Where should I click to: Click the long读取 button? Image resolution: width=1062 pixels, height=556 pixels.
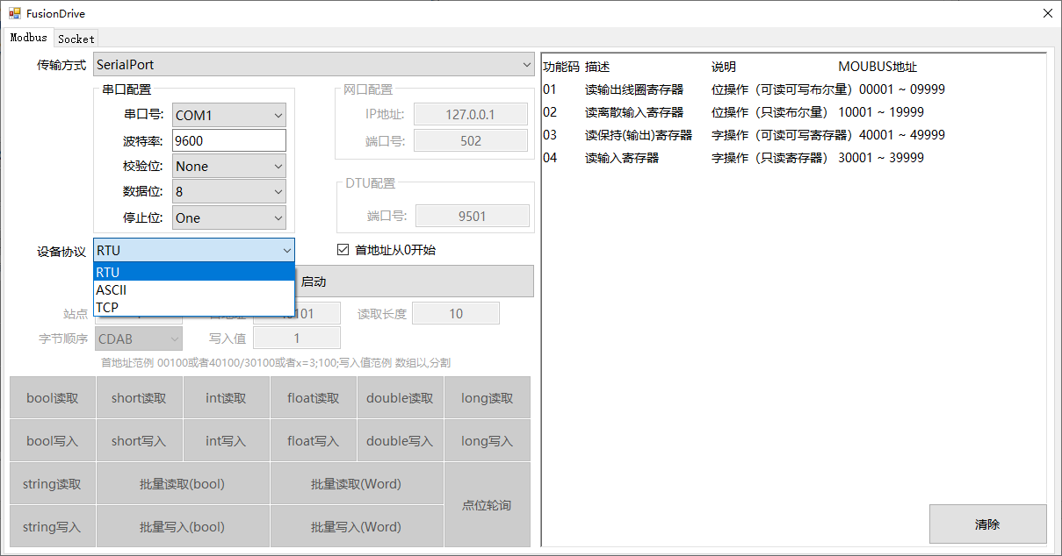487,397
